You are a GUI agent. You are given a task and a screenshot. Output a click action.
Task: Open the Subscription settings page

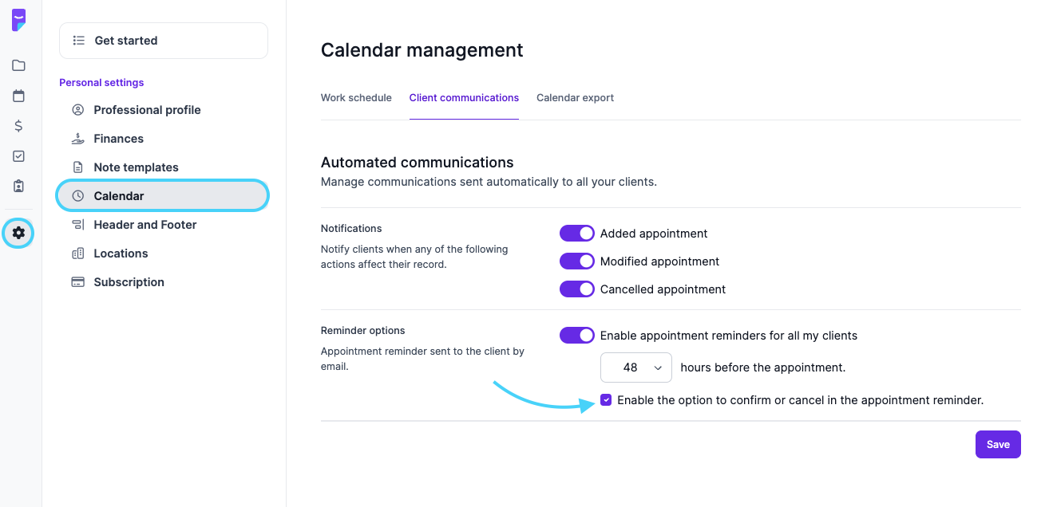click(x=129, y=282)
